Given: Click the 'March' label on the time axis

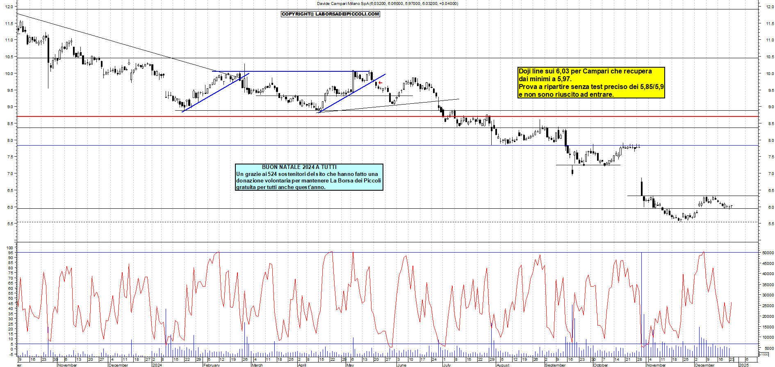Looking at the screenshot, I should coord(257,365).
